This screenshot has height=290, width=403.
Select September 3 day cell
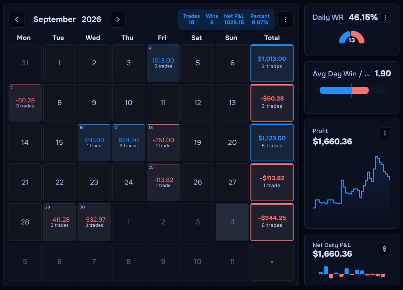pyautogui.click(x=129, y=63)
